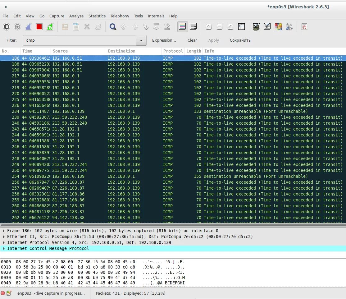346x299 pixels.
Task: Jump to the last packet icon
Action: [167, 27]
